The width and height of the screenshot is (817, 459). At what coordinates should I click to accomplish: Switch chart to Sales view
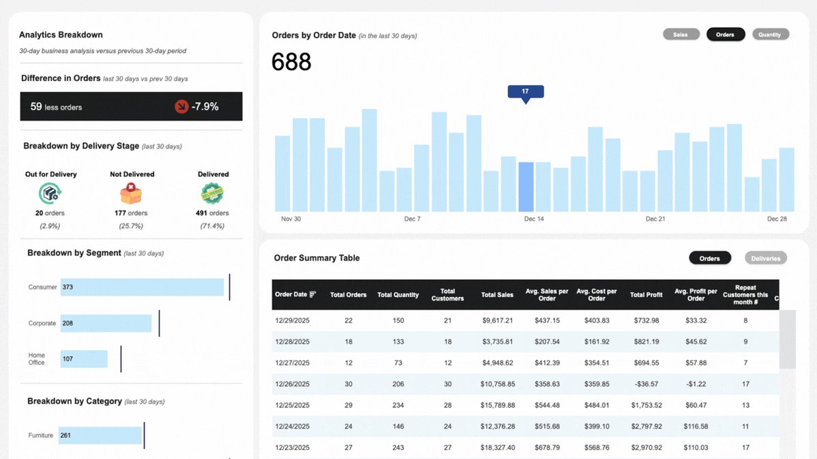click(x=681, y=34)
